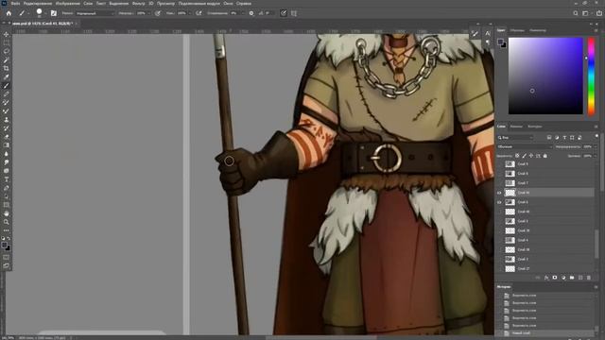This screenshot has width=605, height=340.
Task: Open the flow slider arrow
Action: 189,13
